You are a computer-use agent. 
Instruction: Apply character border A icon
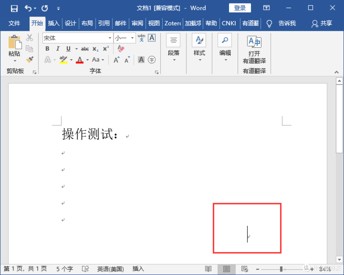[152, 38]
